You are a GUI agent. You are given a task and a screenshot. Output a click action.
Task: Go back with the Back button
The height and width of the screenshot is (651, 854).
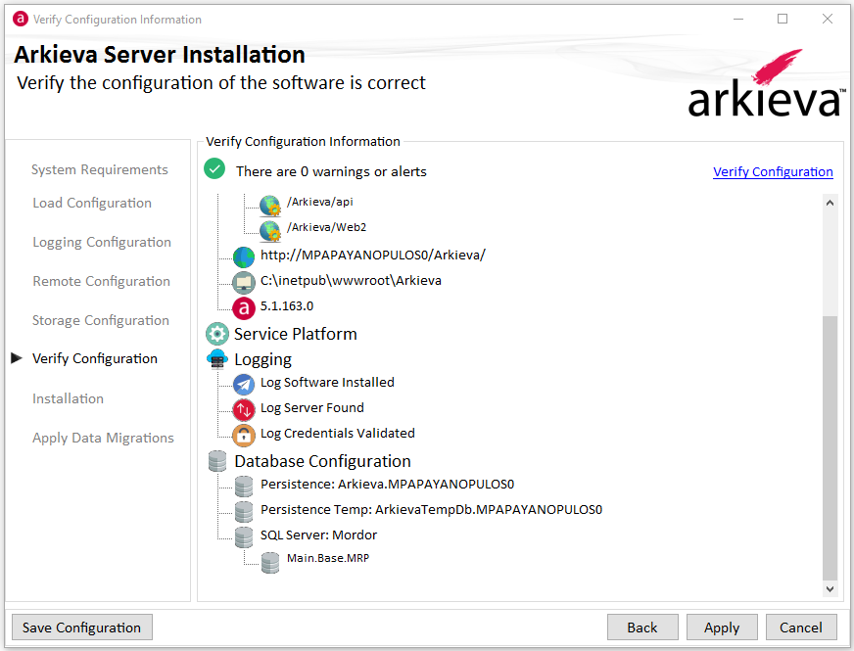642,628
